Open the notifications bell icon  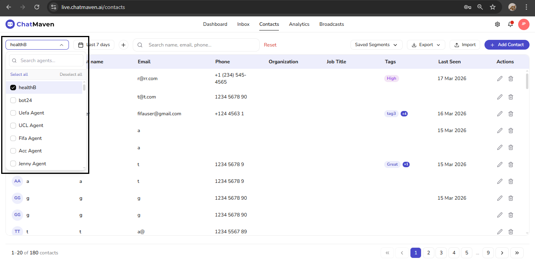pyautogui.click(x=510, y=24)
